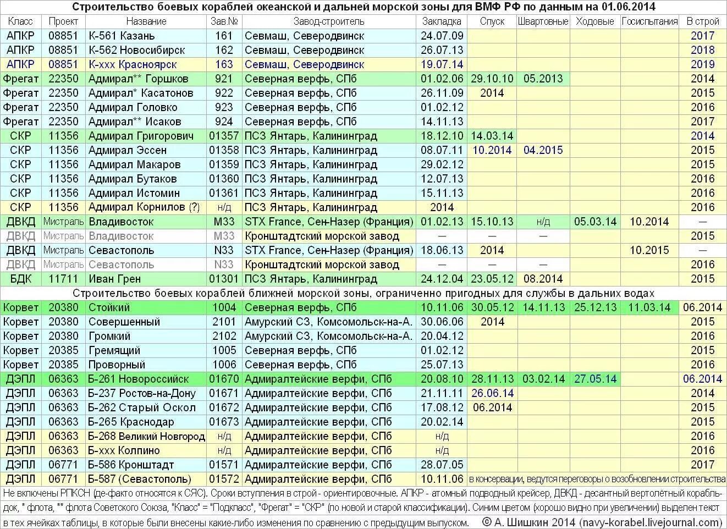
Task: Select the 'Б-262 Старый Оскол' cell
Action: coord(146,407)
